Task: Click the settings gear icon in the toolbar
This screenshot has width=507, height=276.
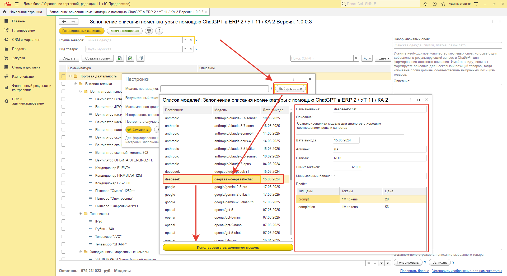Action: (x=149, y=31)
